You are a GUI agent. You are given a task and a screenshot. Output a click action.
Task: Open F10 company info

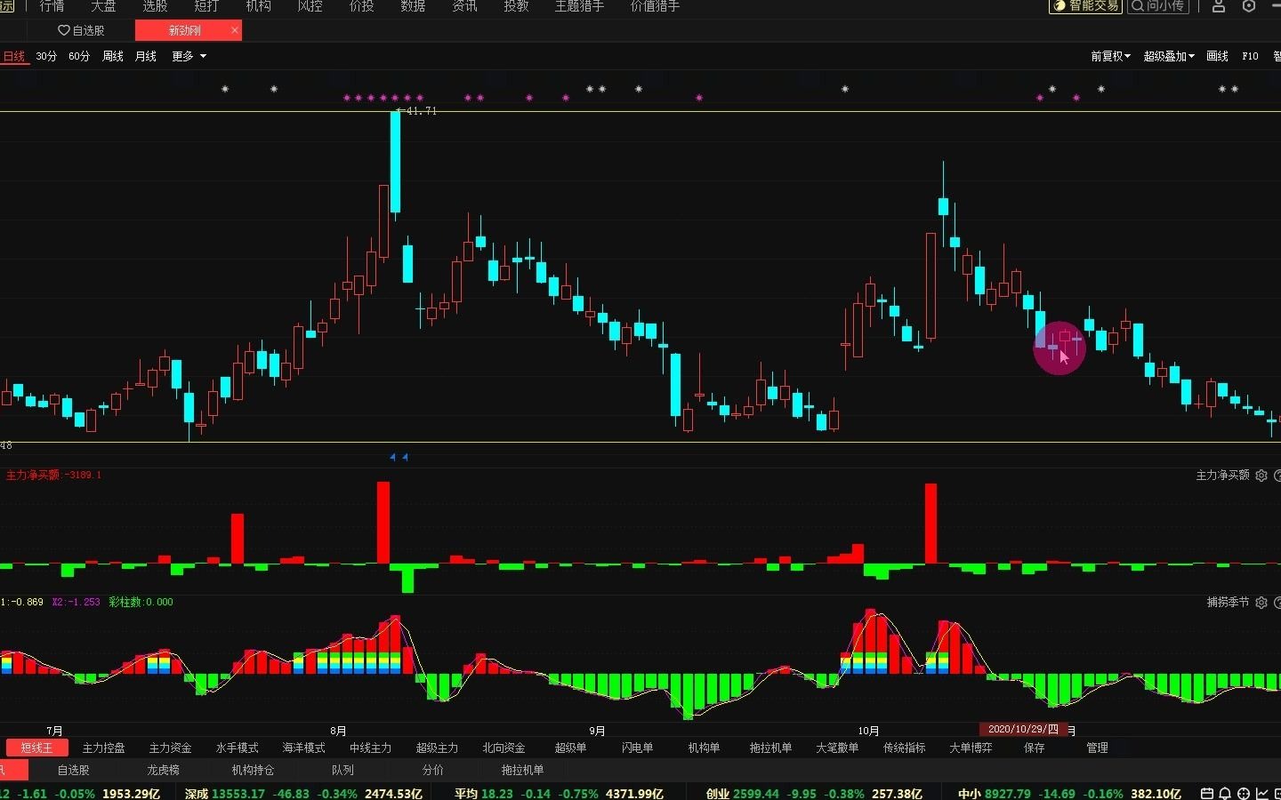[1250, 56]
